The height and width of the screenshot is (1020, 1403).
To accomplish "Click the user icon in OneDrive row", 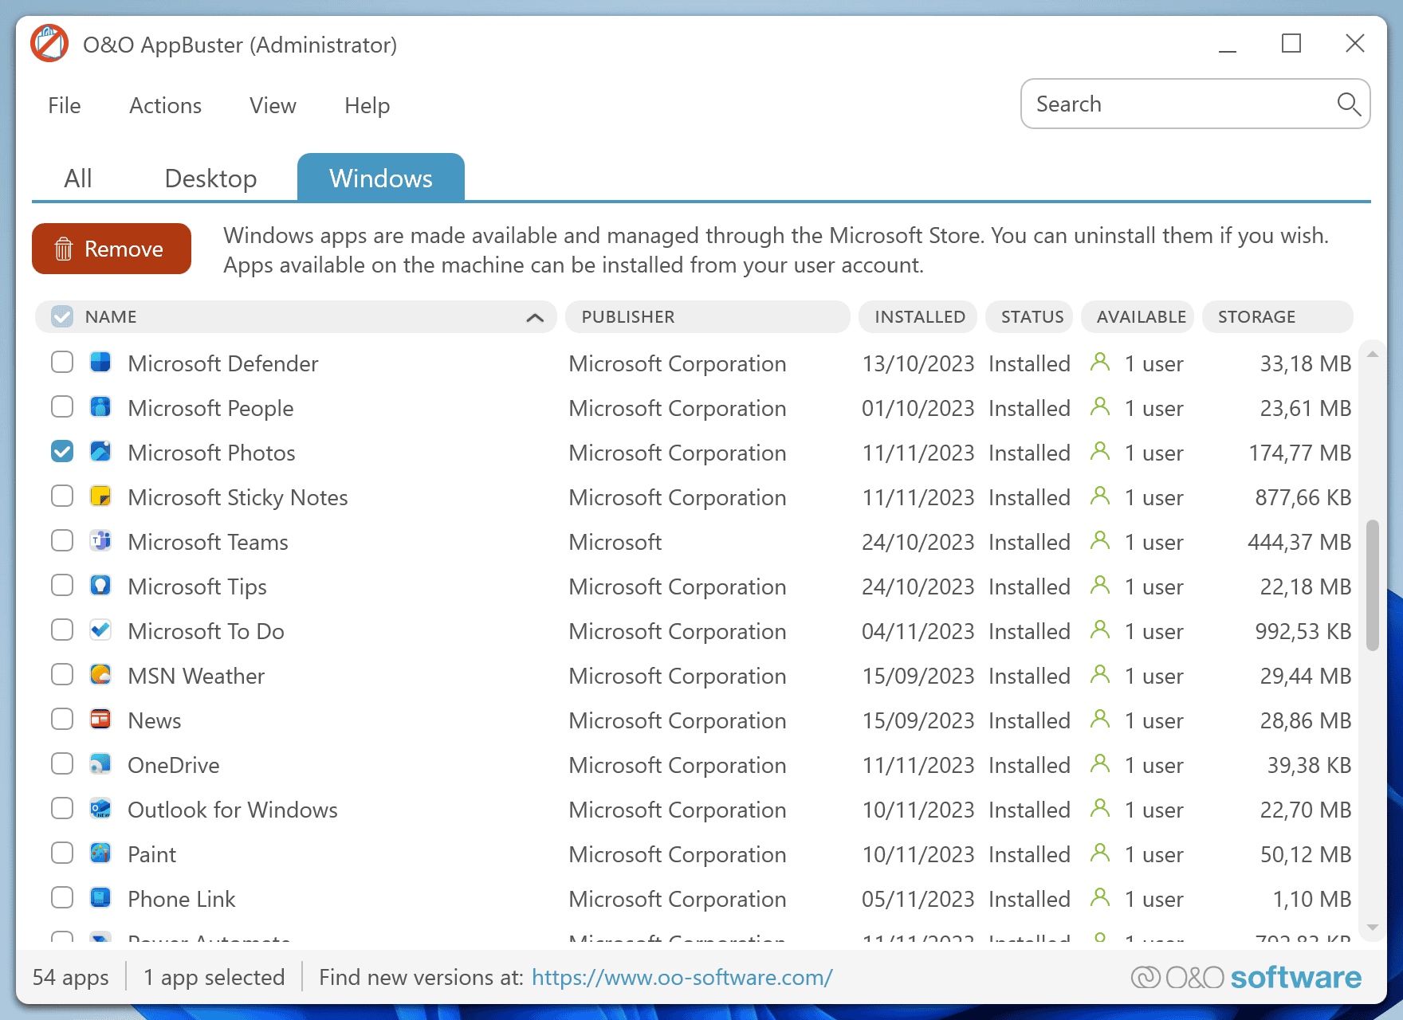I will [x=1100, y=764].
